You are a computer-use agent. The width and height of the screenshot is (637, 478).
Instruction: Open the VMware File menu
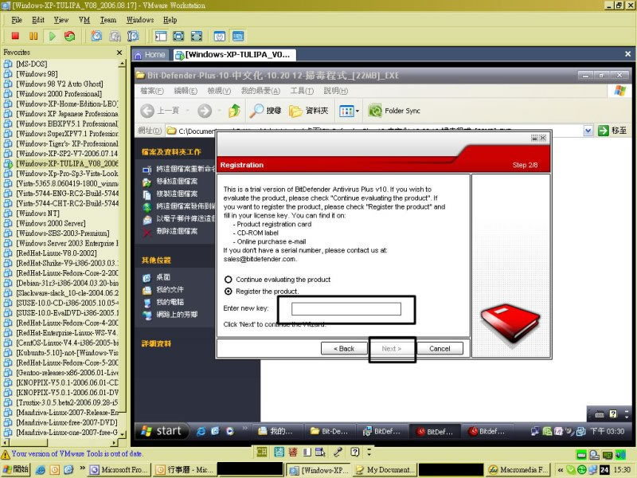(17, 20)
